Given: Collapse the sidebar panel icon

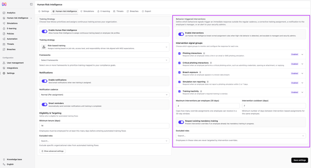Looking at the screenshot, I should [x=32, y=4].
